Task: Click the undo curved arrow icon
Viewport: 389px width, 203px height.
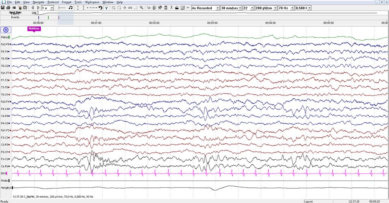Action: (100, 8)
